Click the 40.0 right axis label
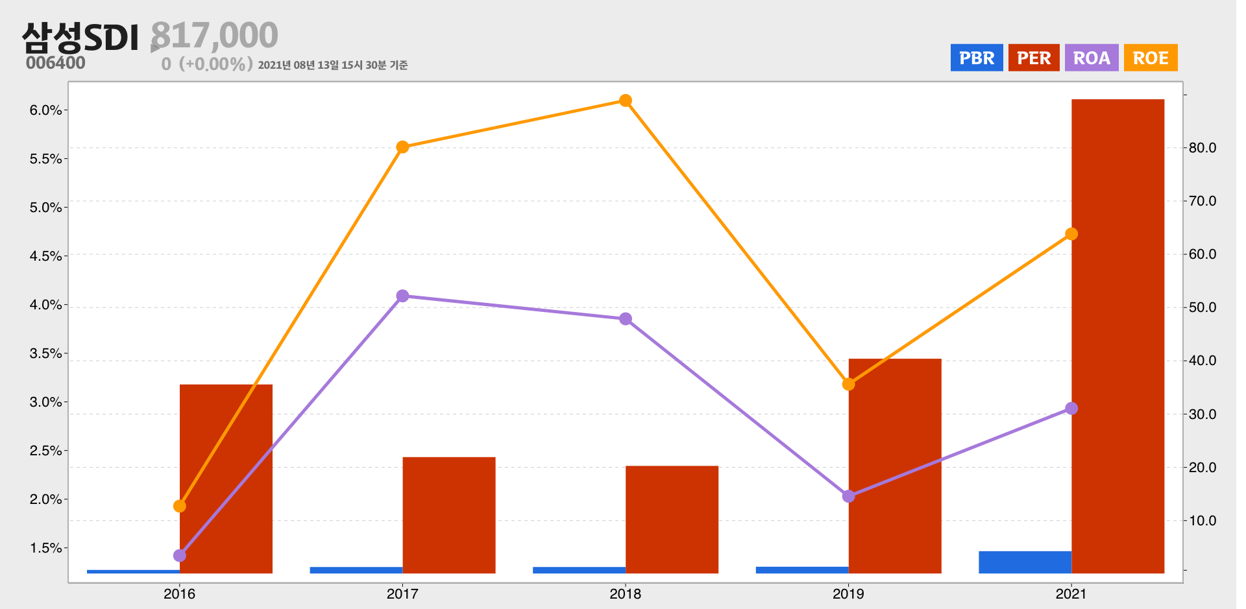Image resolution: width=1246 pixels, height=609 pixels. coord(1203,361)
